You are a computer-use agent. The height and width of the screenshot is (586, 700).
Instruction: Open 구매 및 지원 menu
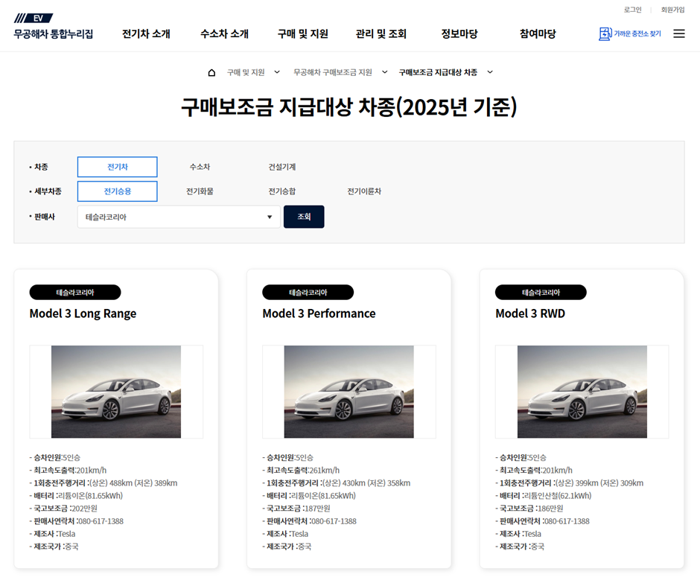pos(302,34)
